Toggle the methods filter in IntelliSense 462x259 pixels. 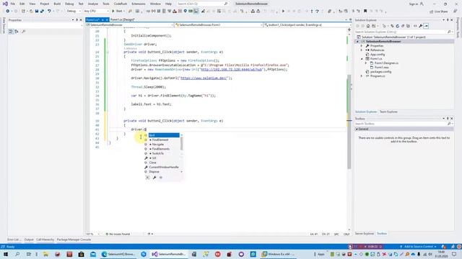tap(161, 178)
